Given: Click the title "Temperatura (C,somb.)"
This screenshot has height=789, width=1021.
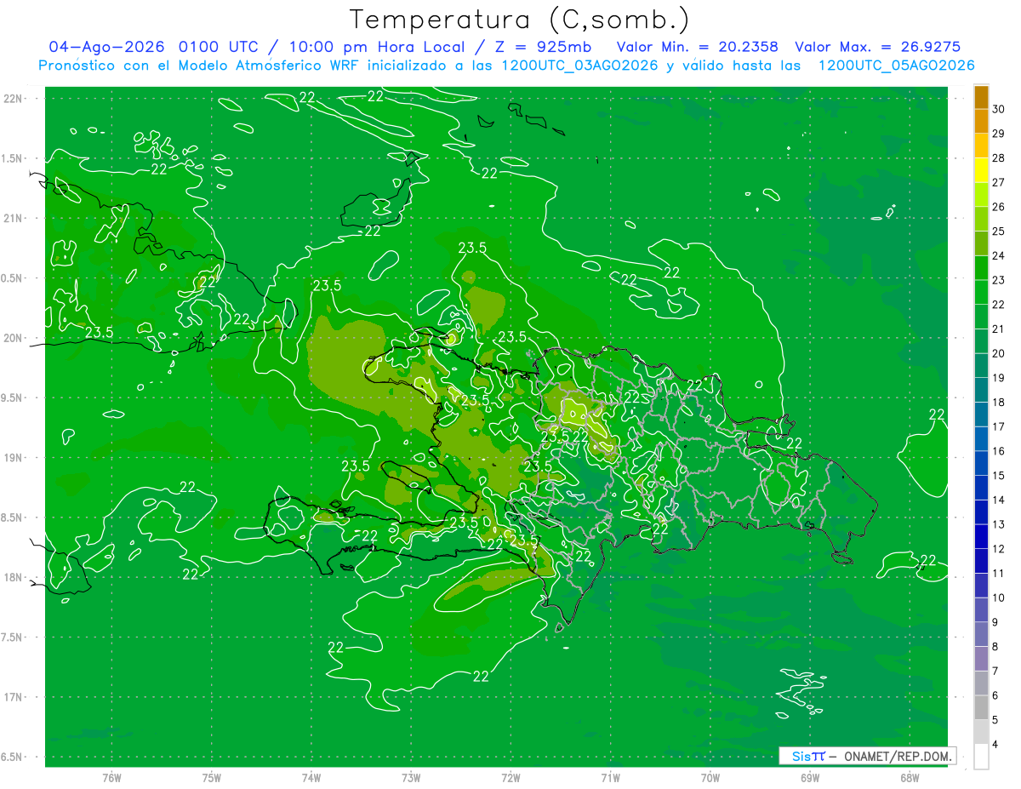Looking at the screenshot, I should click(519, 20).
